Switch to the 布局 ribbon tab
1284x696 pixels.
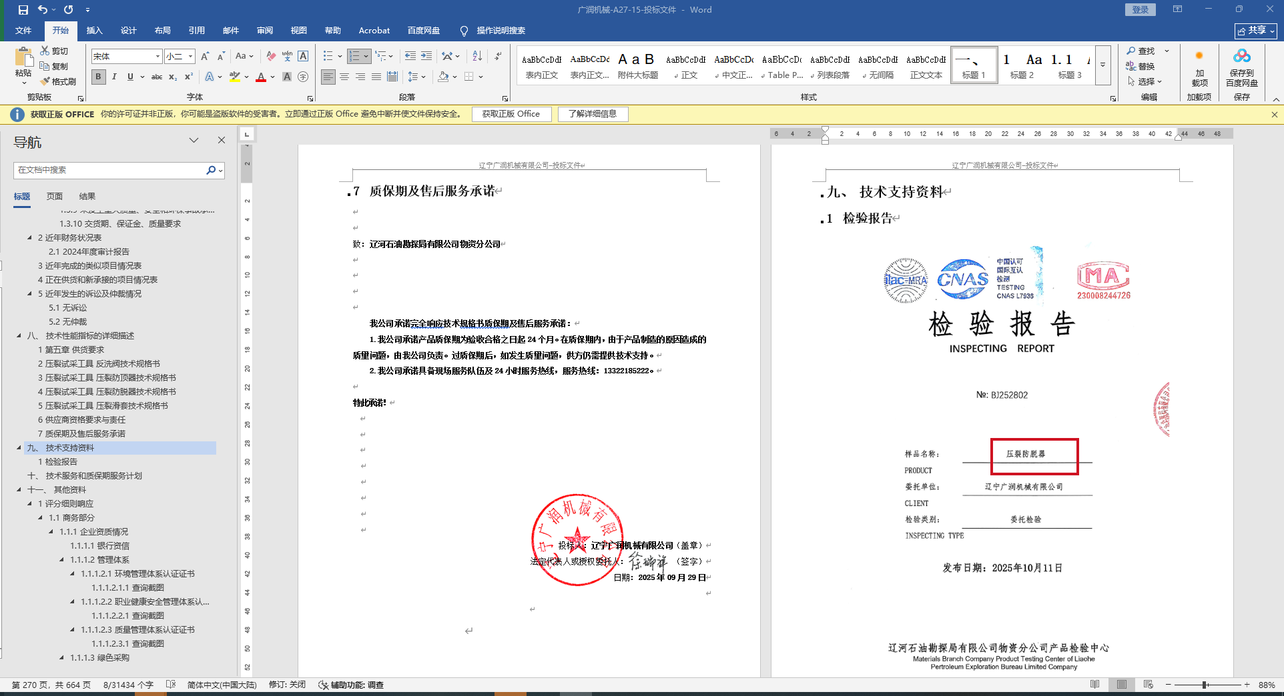point(163,31)
